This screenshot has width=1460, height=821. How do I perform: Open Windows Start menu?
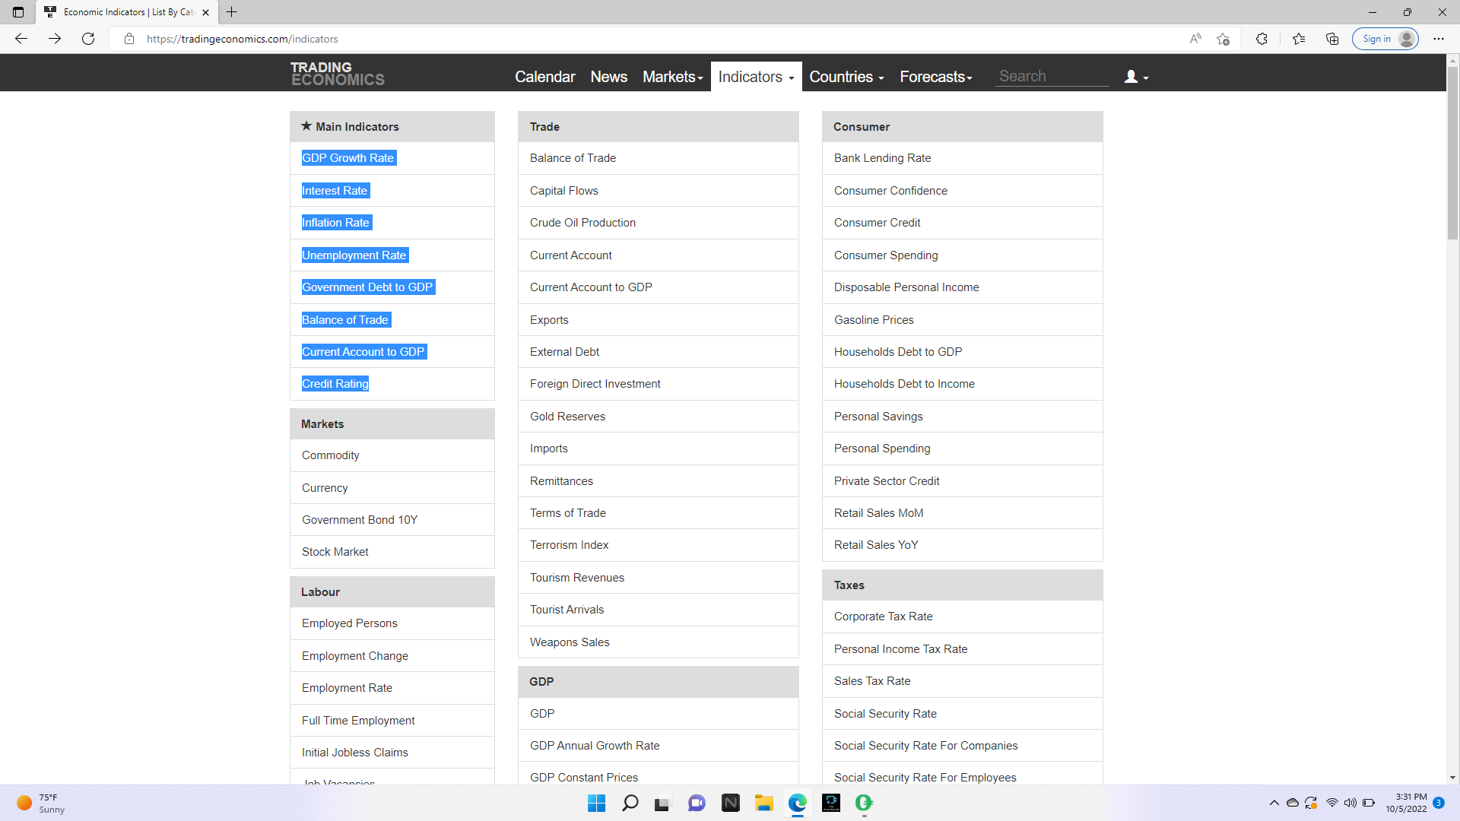coord(597,803)
